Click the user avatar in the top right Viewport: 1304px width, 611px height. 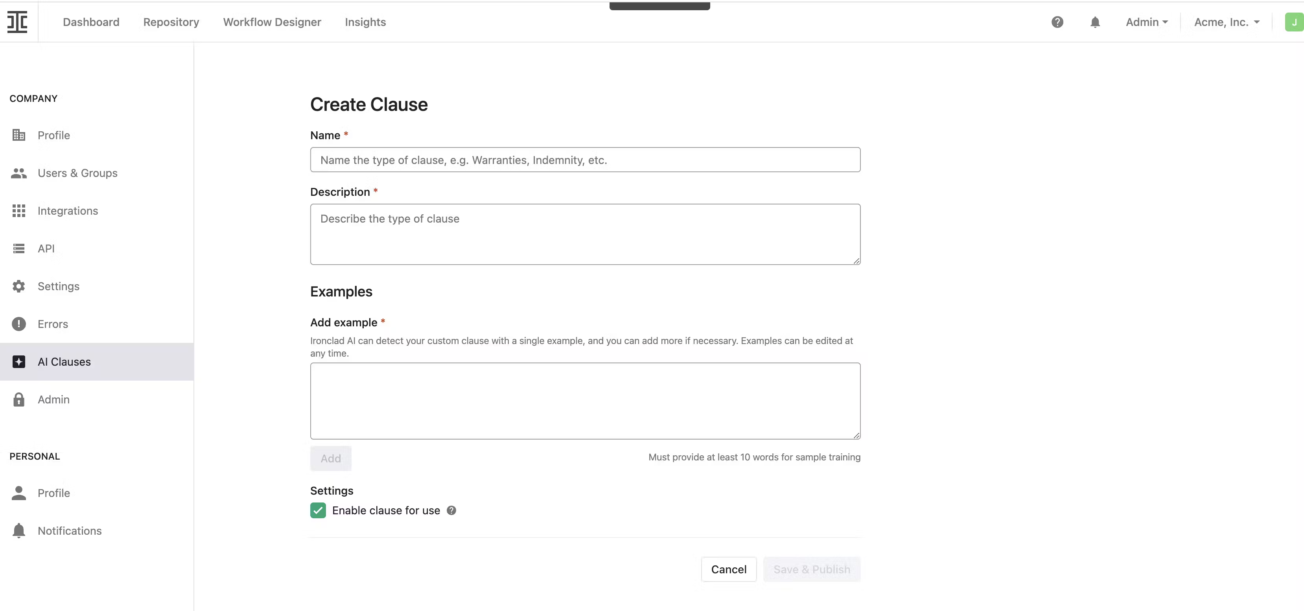tap(1294, 22)
